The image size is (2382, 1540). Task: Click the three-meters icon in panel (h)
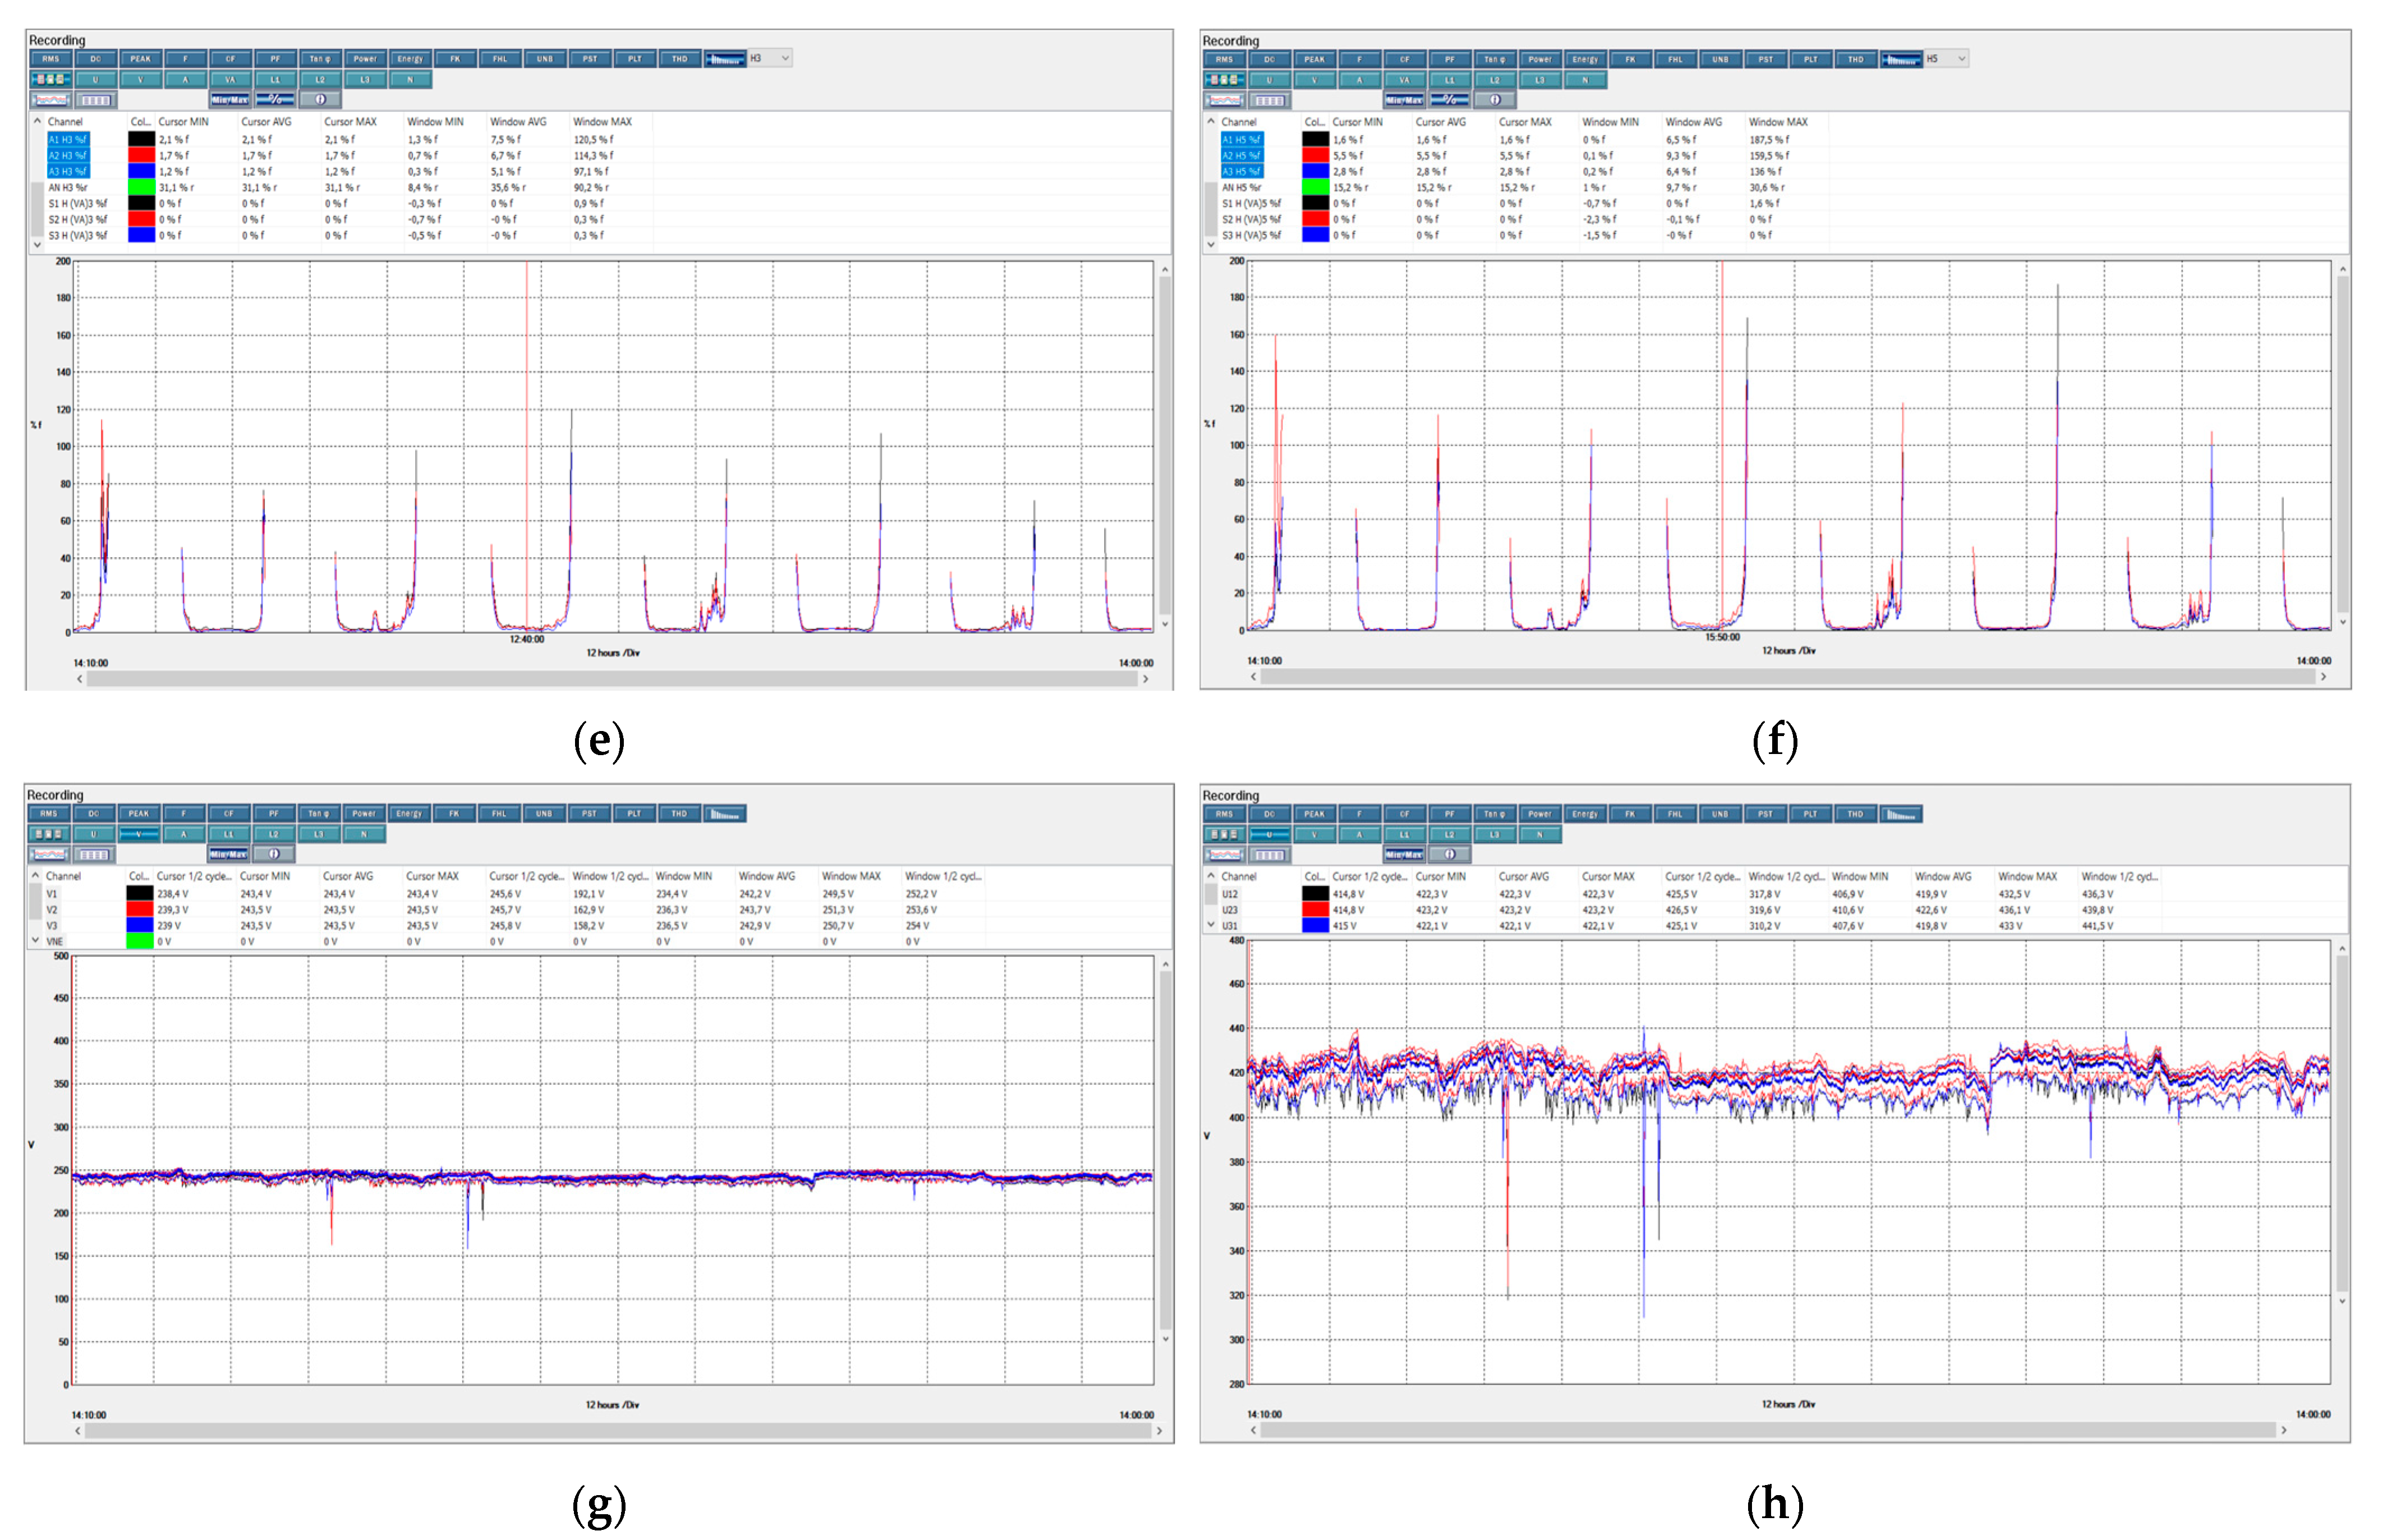1224,834
